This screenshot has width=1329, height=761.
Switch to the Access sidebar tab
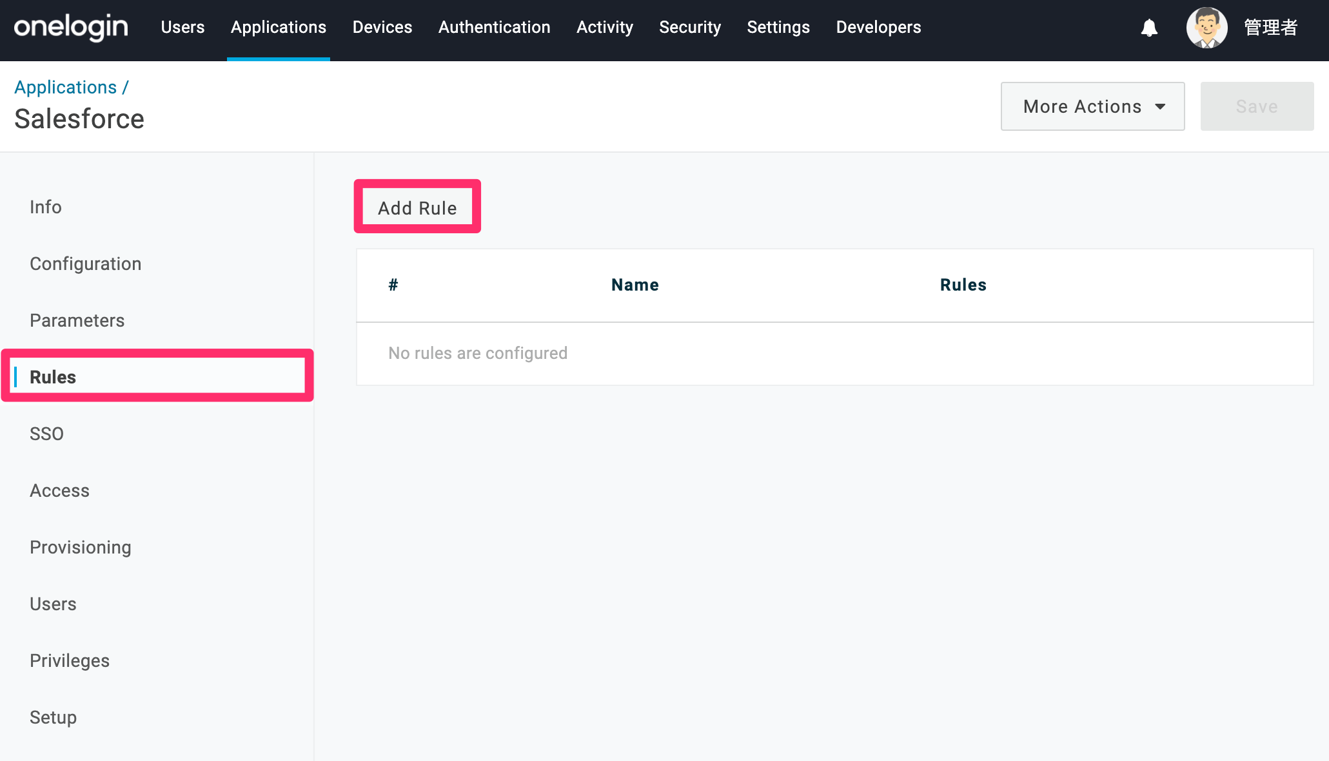point(60,490)
